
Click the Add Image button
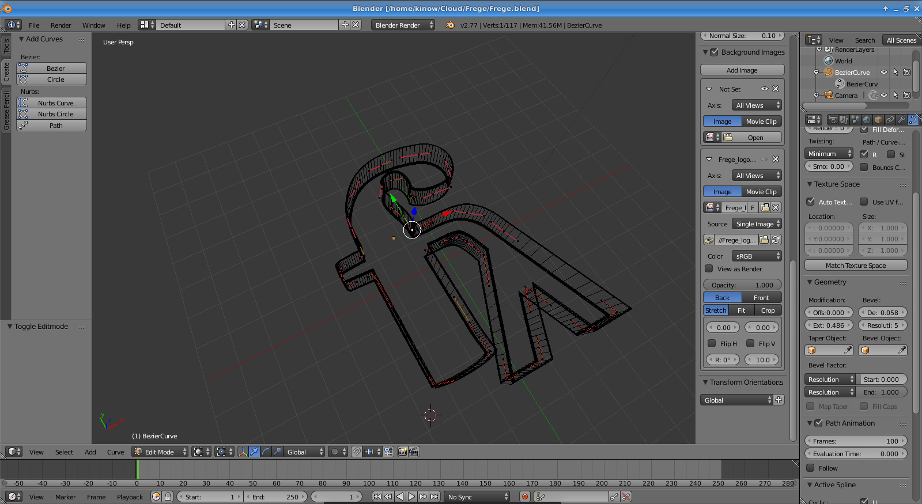tap(742, 70)
